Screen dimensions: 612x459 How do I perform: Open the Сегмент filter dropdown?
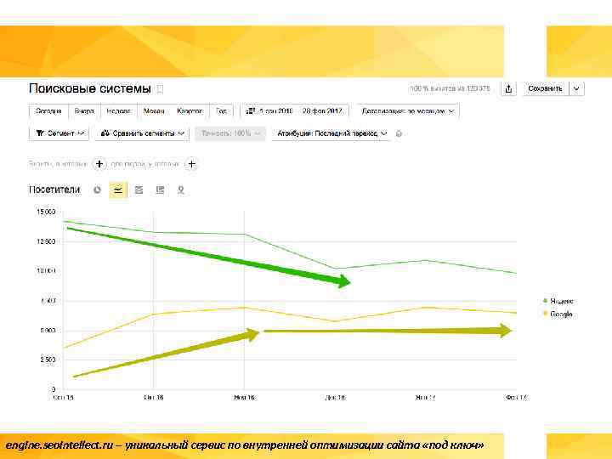click(59, 133)
